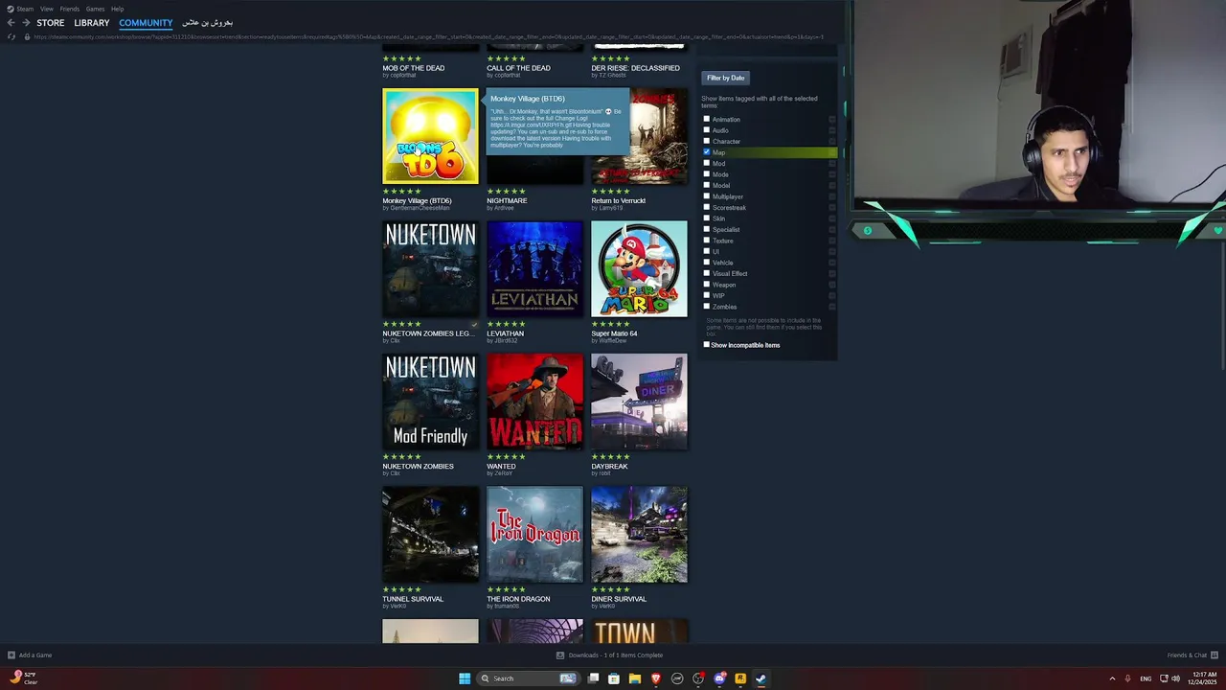Enable the Multiplayer tag checkbox

[707, 196]
